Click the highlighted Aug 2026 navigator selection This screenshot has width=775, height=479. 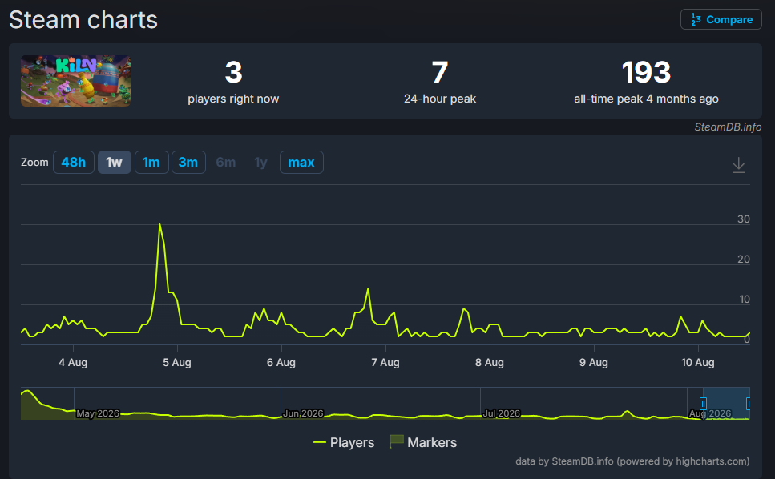[x=725, y=404]
